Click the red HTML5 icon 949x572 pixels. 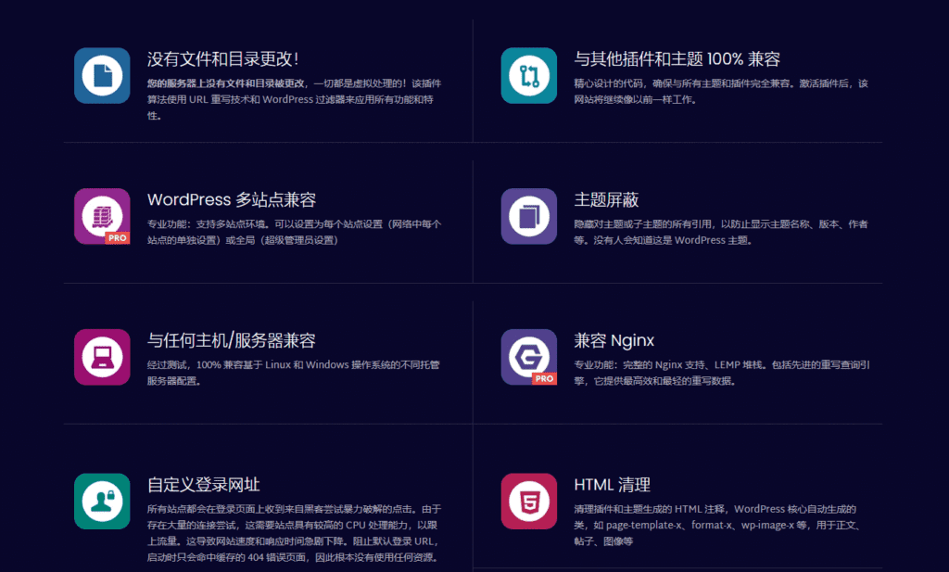[x=529, y=502]
